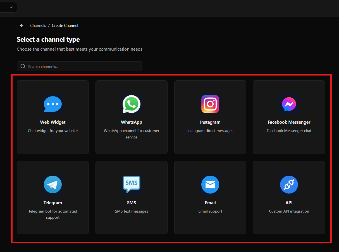Choose the Instagram card title

pos(210,122)
